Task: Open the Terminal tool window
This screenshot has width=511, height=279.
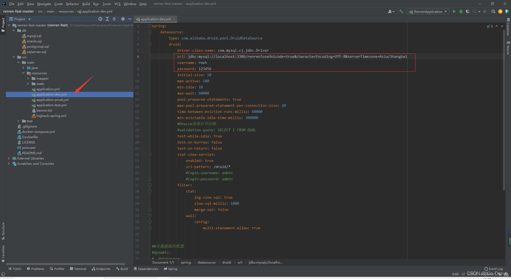Action: pyautogui.click(x=78, y=269)
